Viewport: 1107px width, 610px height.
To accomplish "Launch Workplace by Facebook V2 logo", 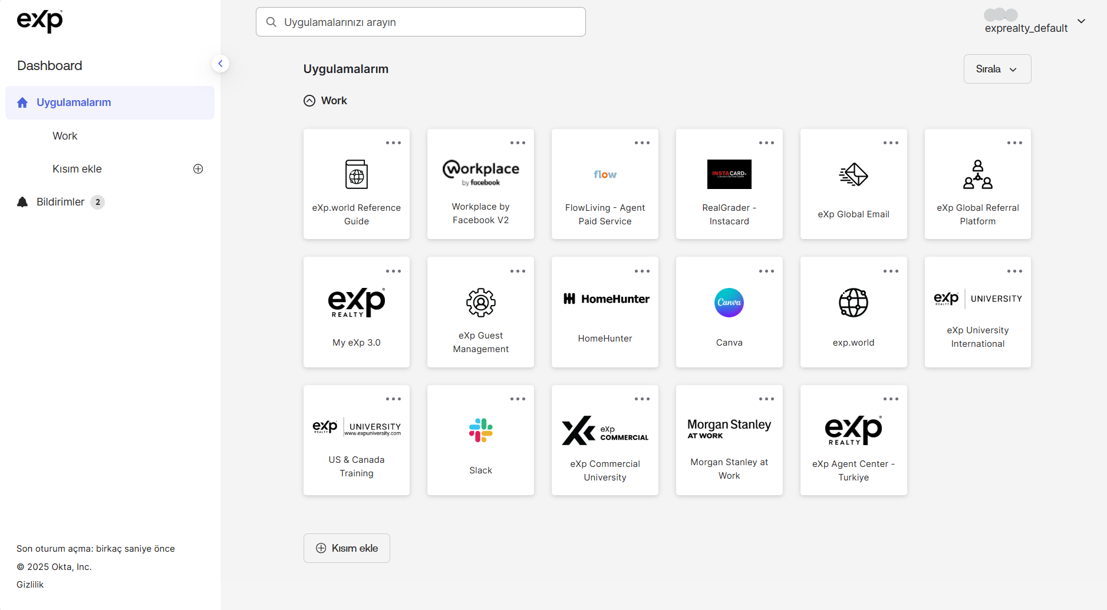I will pos(481,173).
